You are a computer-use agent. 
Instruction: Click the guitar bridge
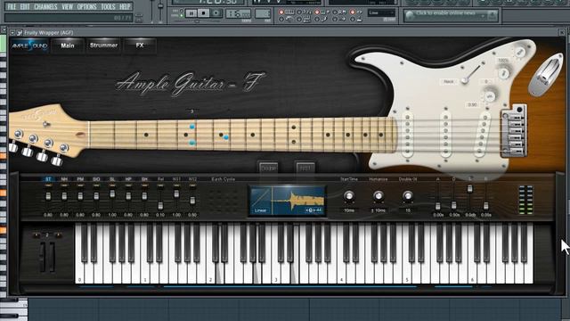(x=514, y=131)
